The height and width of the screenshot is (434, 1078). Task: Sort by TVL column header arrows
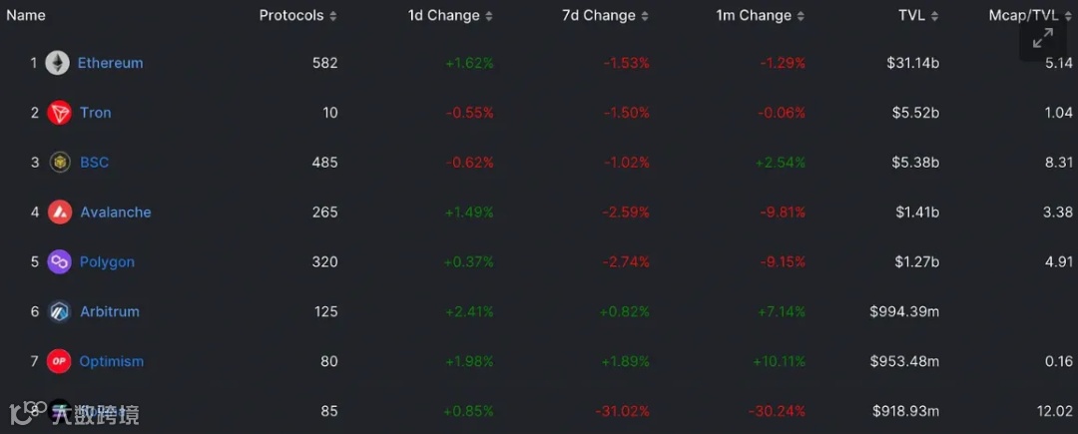pyautogui.click(x=935, y=16)
